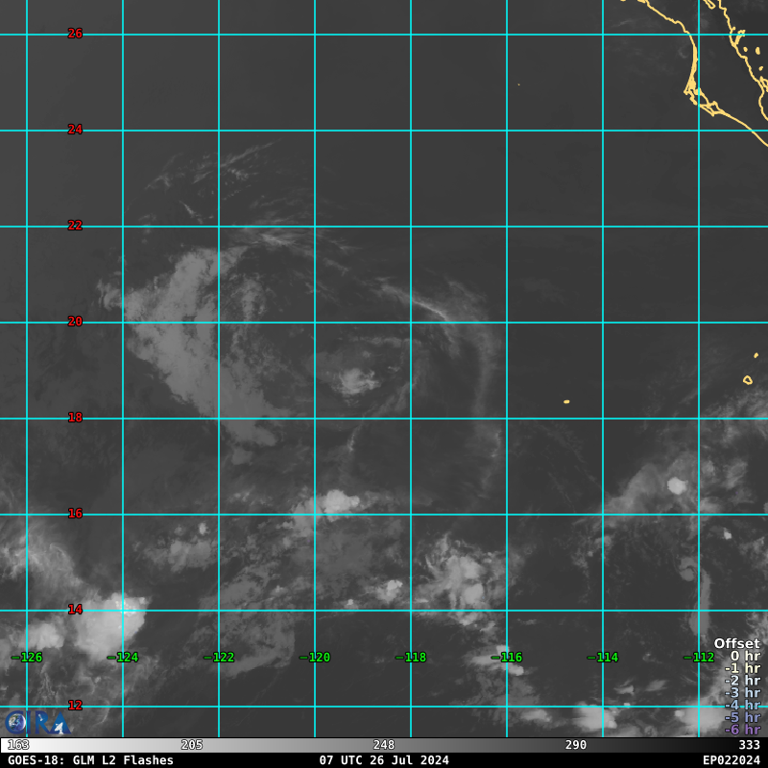The height and width of the screenshot is (768, 768).
Task: Click latitude label 12
Action: (75, 706)
